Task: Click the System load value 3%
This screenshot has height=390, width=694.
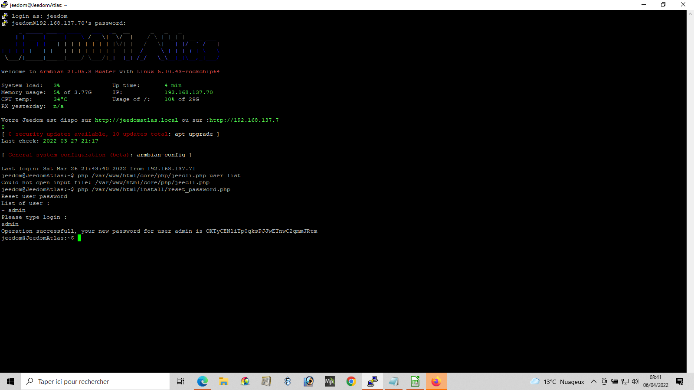Action: tap(57, 85)
